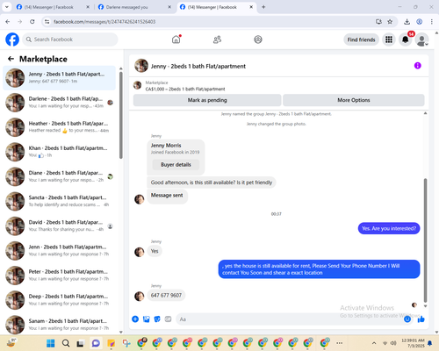
Task: Open Sanam conversation in the list
Action: (59, 325)
